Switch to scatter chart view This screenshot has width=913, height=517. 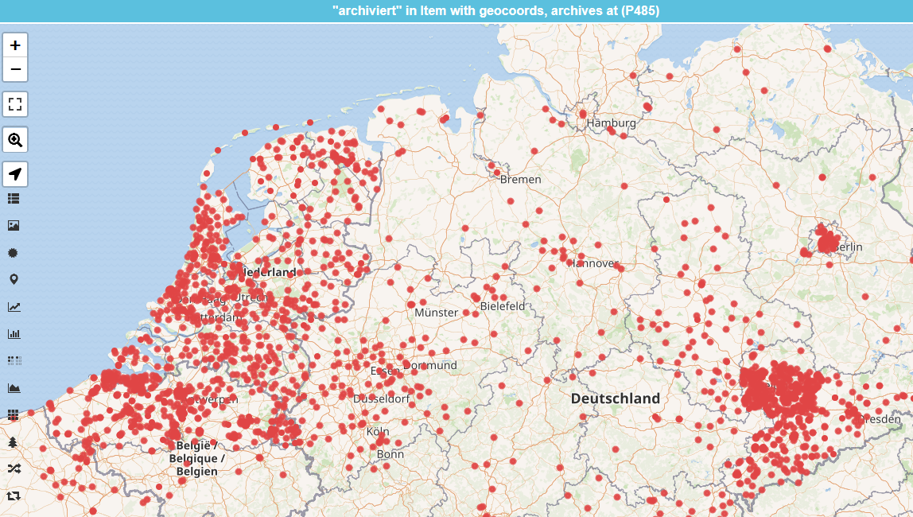point(14,361)
